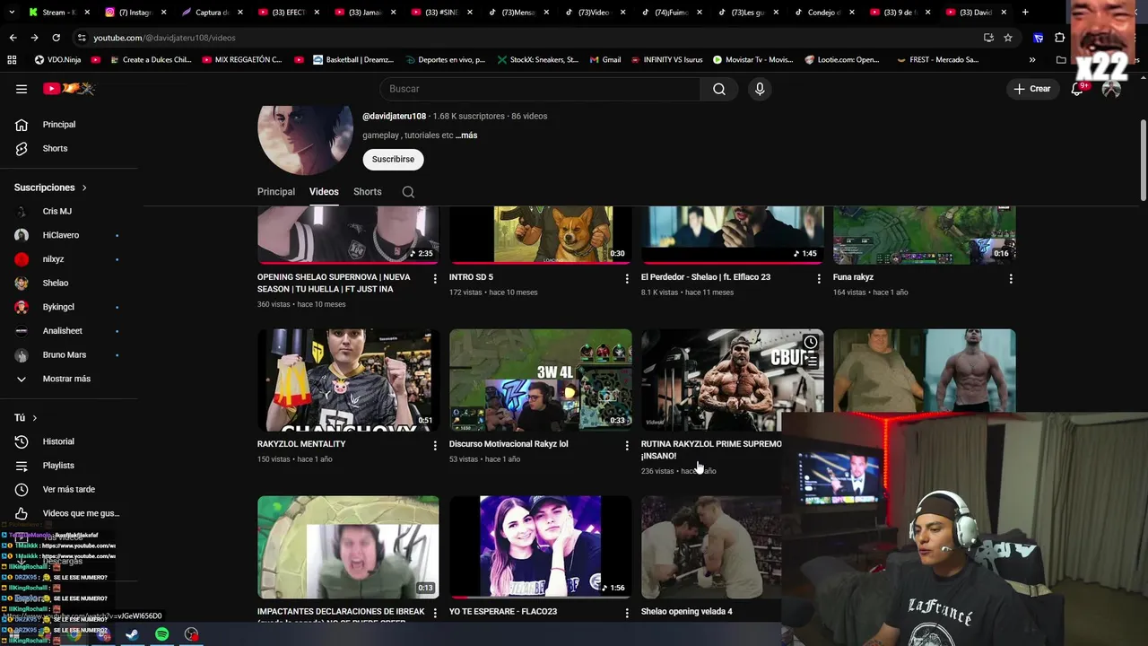Open options for Discurso Motivacional Rakyz video
The image size is (1148, 646).
point(627,446)
